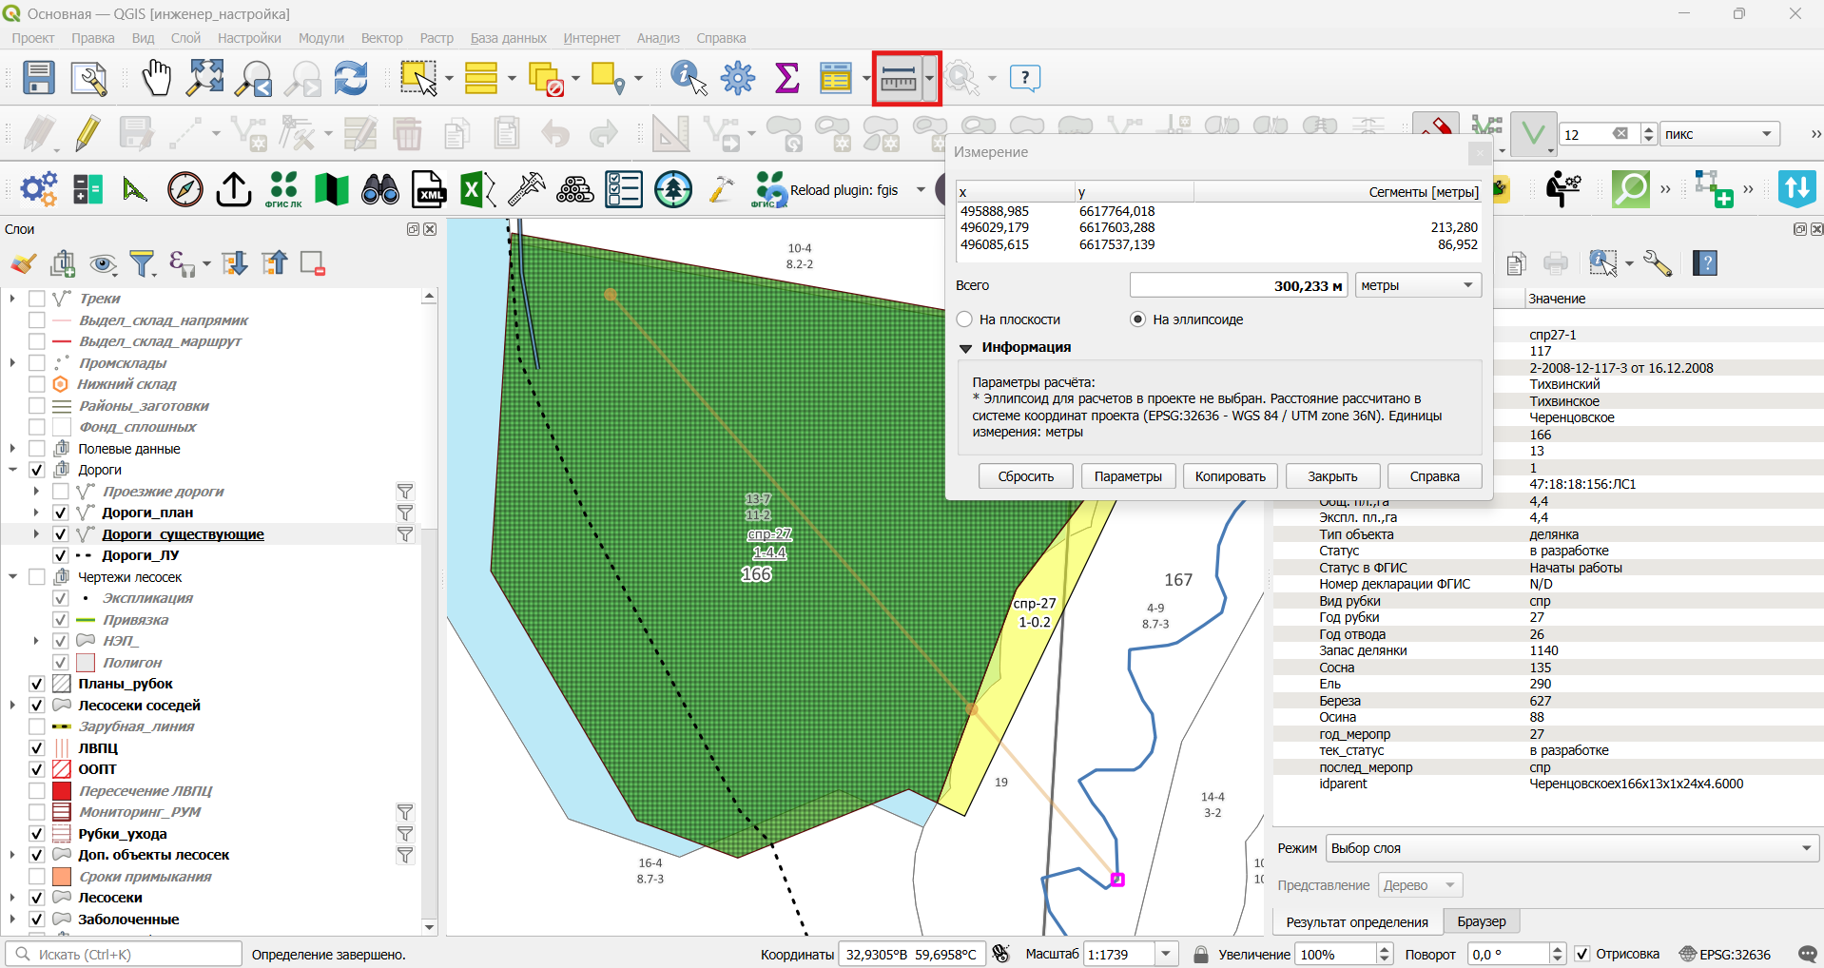Viewport: 1824px width, 968px height.
Task: Click the Measure Line ruler tool
Action: [x=899, y=78]
